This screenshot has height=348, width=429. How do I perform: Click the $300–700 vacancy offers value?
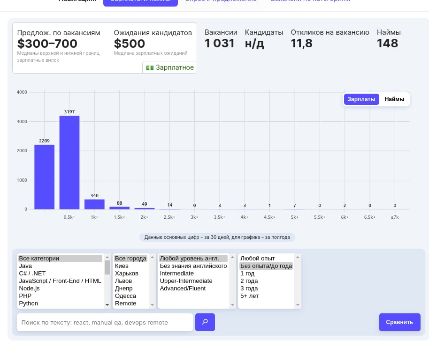point(47,44)
